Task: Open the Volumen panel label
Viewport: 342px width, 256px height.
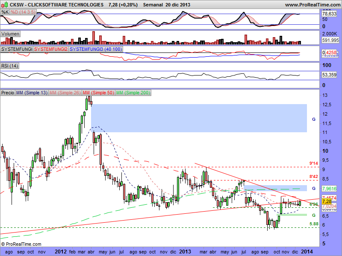Action: click(x=11, y=34)
